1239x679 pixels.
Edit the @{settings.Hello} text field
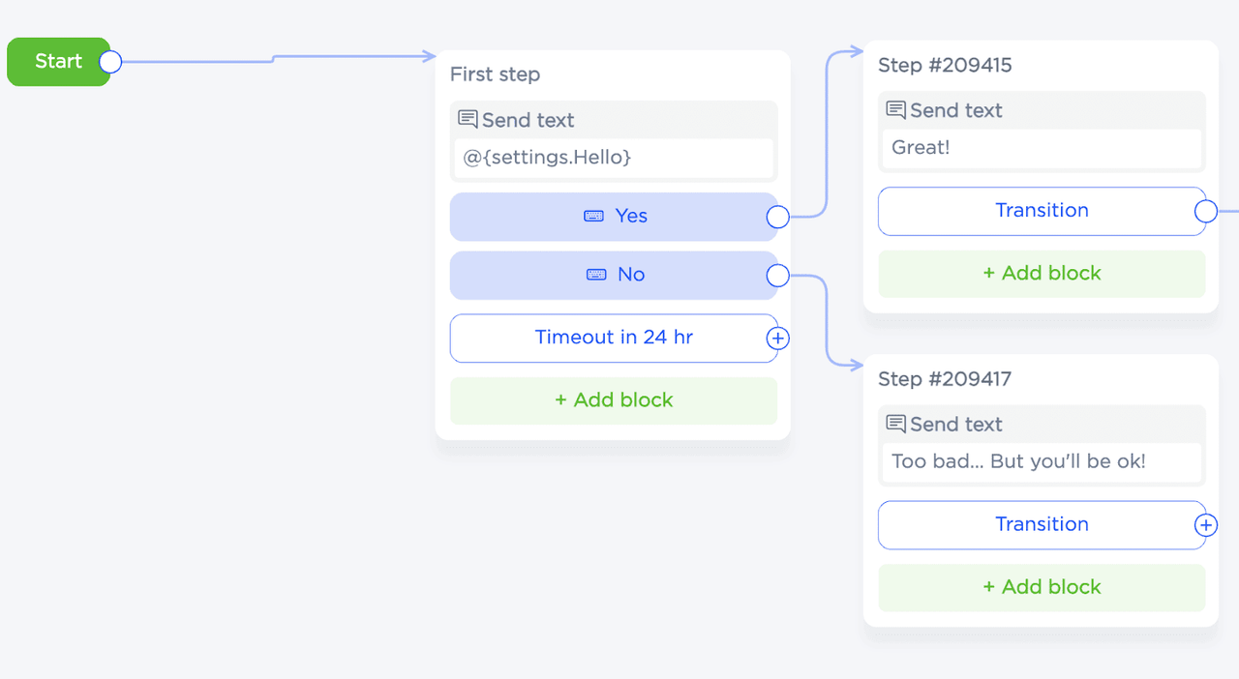(x=613, y=158)
